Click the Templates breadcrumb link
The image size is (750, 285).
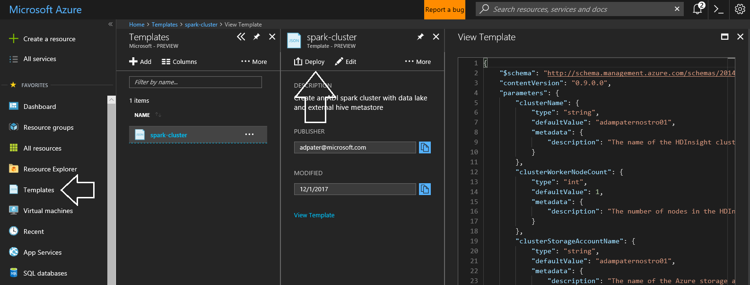(x=165, y=25)
